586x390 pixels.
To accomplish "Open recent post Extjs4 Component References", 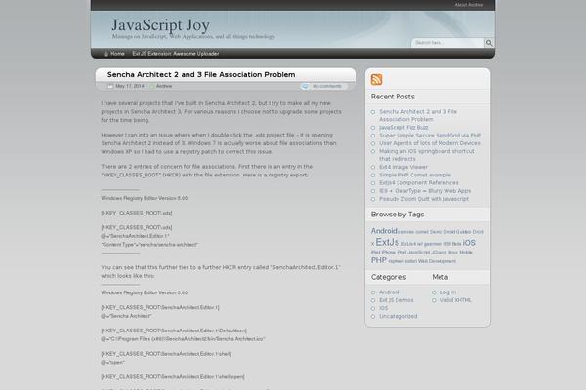I will click(x=419, y=183).
